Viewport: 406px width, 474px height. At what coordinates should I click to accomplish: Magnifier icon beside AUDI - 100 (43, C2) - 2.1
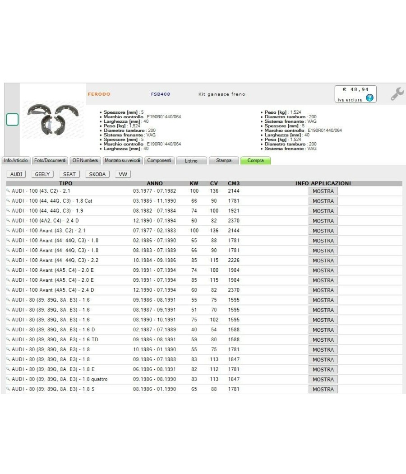pos(8,191)
